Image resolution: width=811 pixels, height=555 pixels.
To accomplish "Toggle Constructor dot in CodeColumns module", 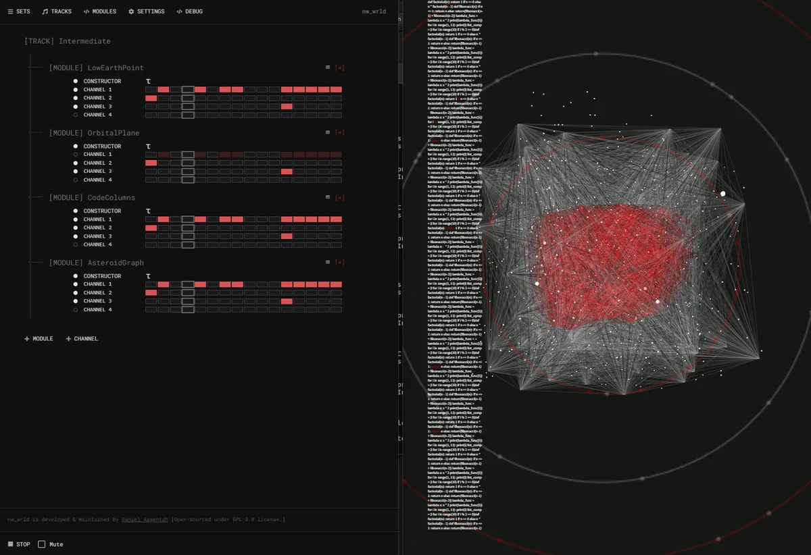I will tap(76, 211).
